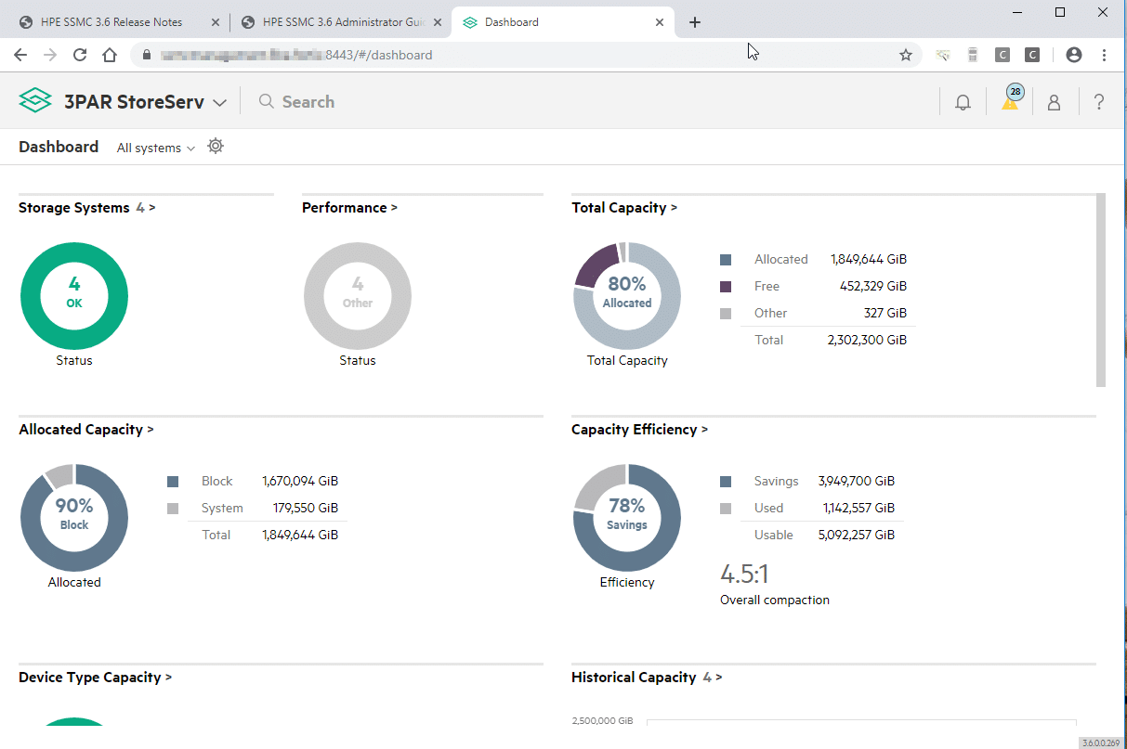
Task: Open the alerts warning icon with 28 badge
Action: click(1010, 100)
